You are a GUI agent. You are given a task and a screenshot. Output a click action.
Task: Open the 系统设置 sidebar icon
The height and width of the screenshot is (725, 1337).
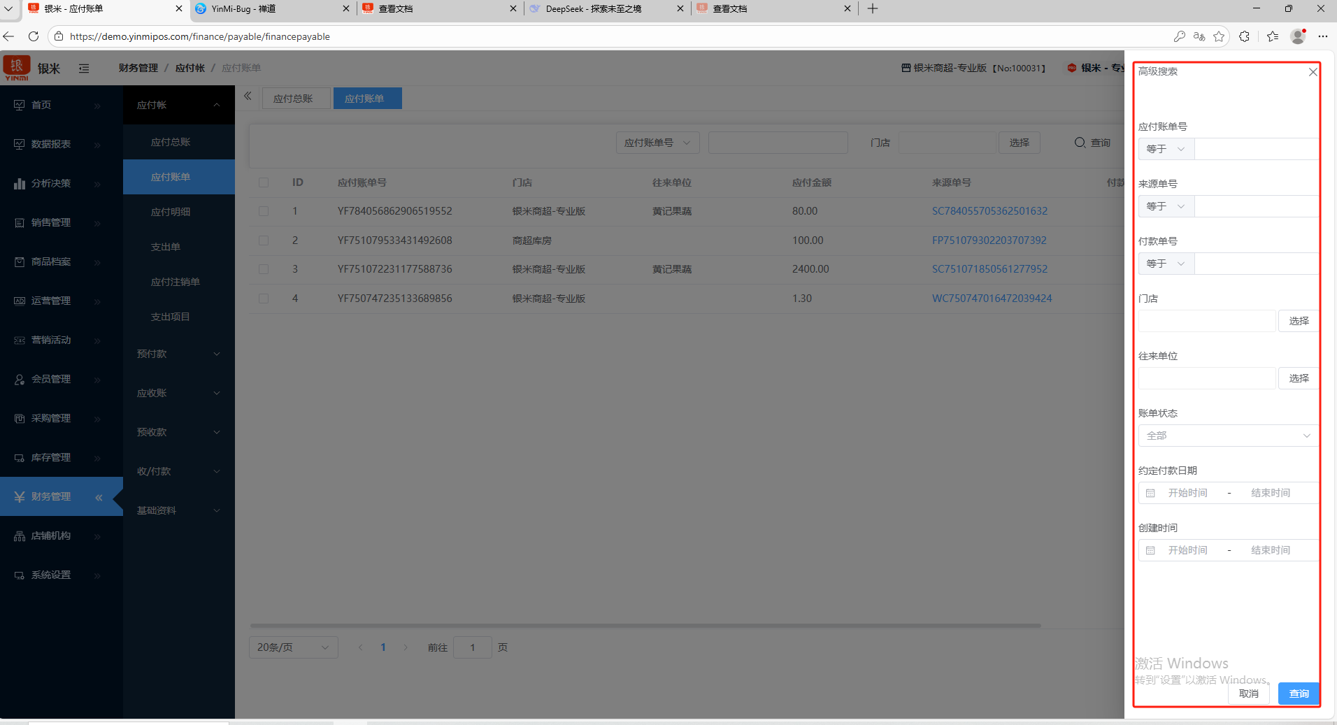coord(19,575)
